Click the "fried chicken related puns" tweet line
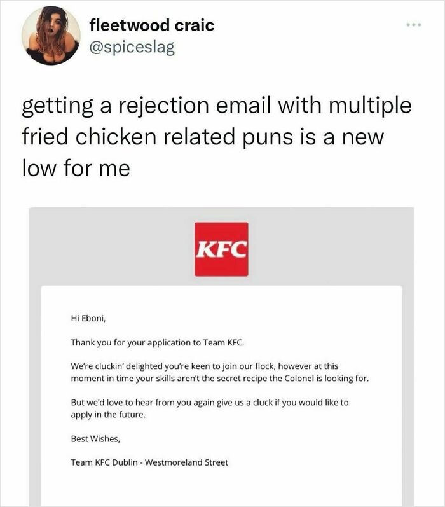Image resolution: width=445 pixels, height=507 pixels. [x=203, y=137]
